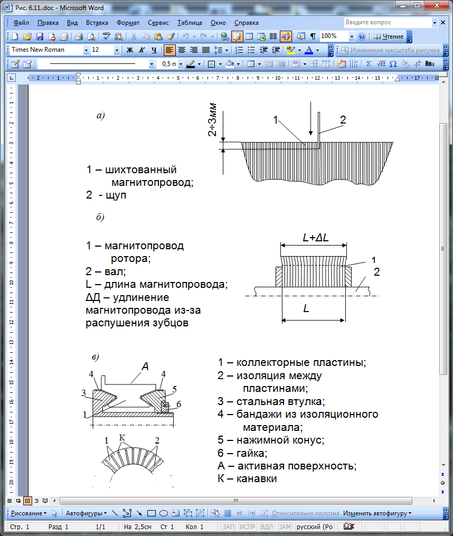The height and width of the screenshot is (536, 453).
Task: Toggle Underline (Ч) formatting
Action: pos(154,50)
